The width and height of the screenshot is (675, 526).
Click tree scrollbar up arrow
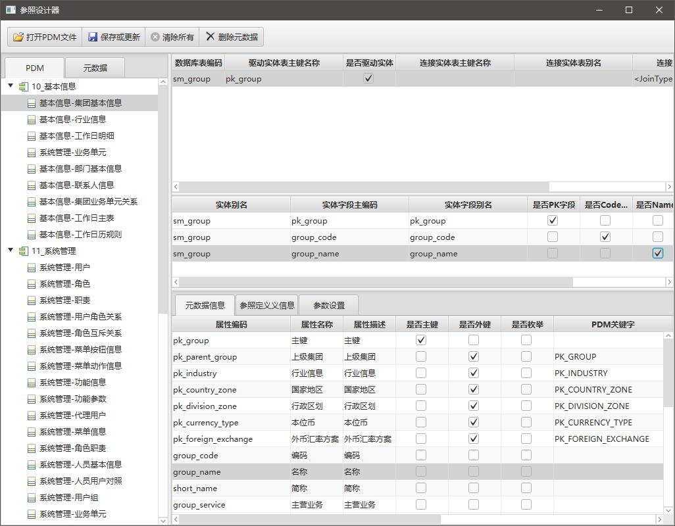tap(162, 82)
